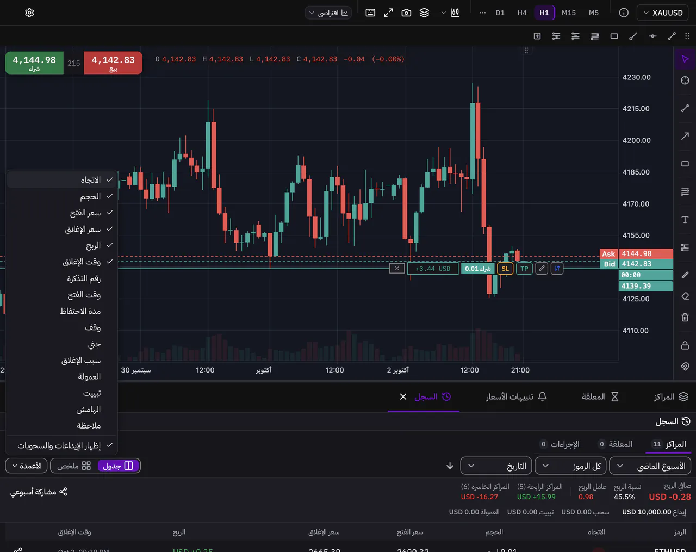Select the text (T) tool
This screenshot has height=552, width=696.
pyautogui.click(x=685, y=219)
